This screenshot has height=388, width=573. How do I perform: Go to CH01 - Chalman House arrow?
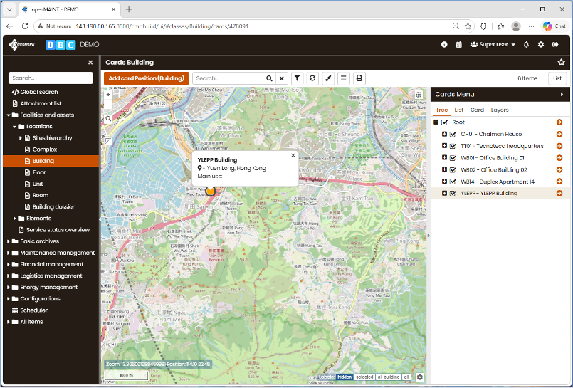click(x=559, y=134)
